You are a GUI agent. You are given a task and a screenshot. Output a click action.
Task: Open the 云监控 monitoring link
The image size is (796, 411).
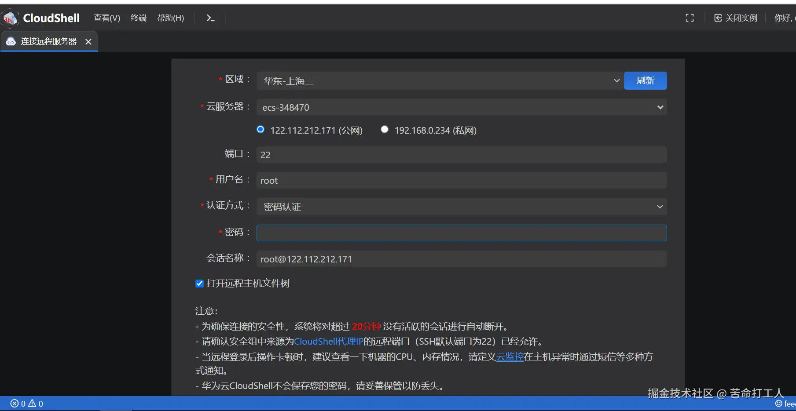509,357
